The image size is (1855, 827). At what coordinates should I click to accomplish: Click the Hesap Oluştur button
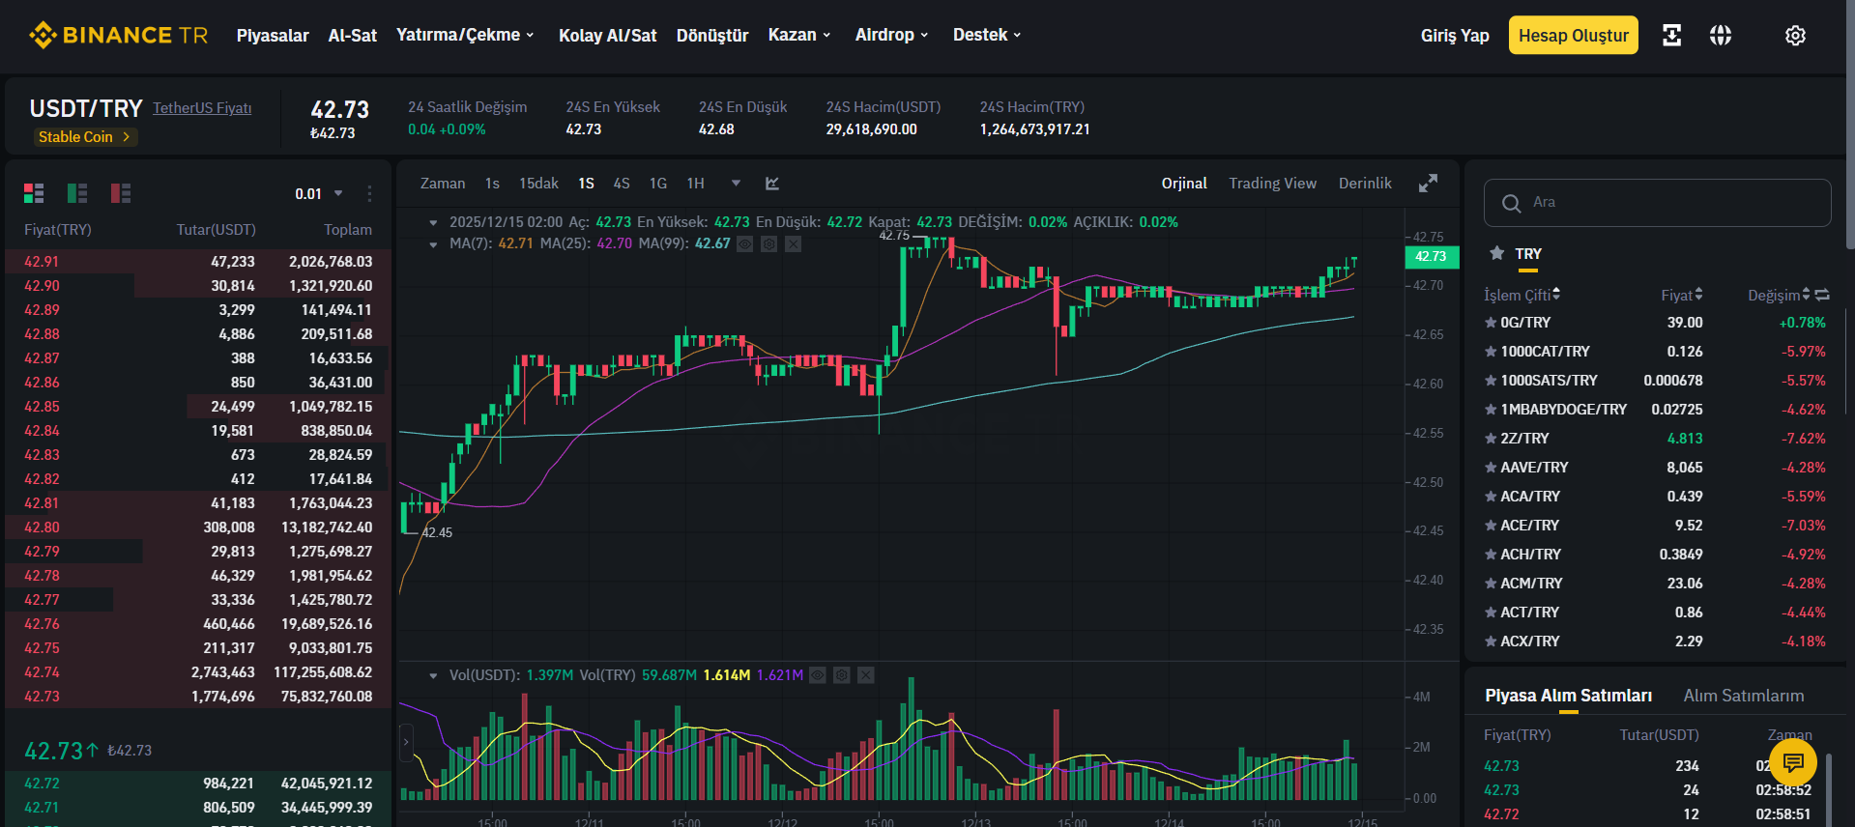(x=1573, y=36)
